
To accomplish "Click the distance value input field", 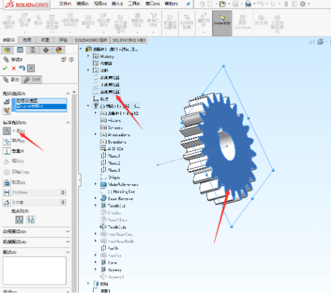I will click(x=36, y=192).
